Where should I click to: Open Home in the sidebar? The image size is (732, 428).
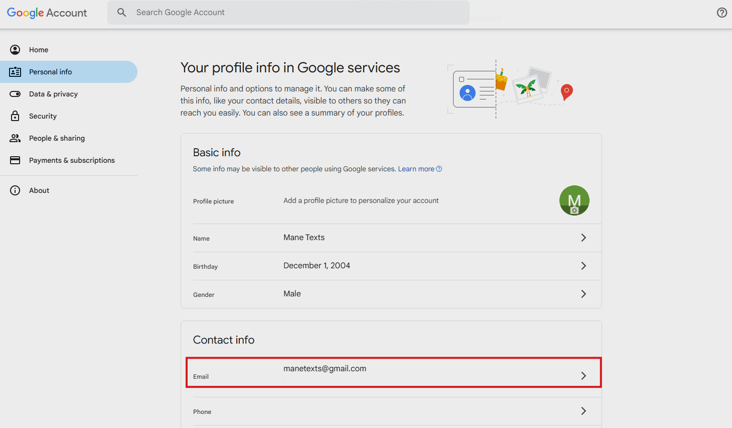pyautogui.click(x=69, y=50)
